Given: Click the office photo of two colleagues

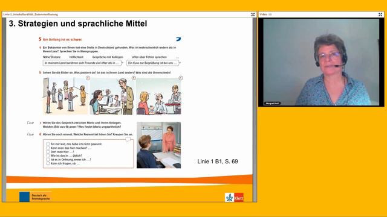Looking at the screenshot, I should pyautogui.click(x=158, y=145).
